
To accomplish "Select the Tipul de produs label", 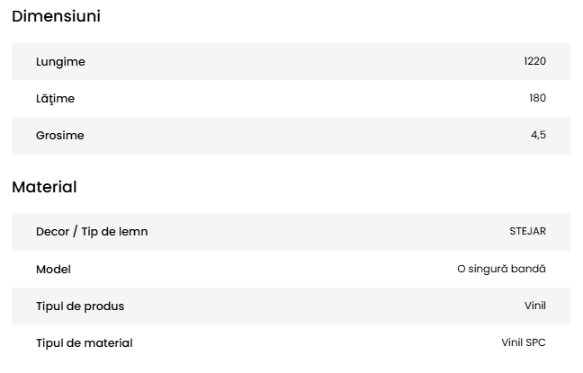I will click(80, 306).
